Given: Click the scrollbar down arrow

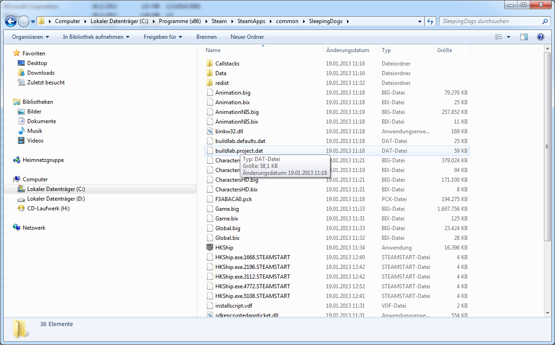Looking at the screenshot, I should coord(547,313).
